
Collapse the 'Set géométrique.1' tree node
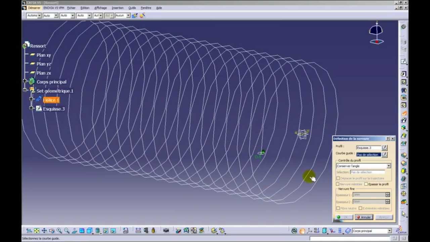[x=25, y=90]
